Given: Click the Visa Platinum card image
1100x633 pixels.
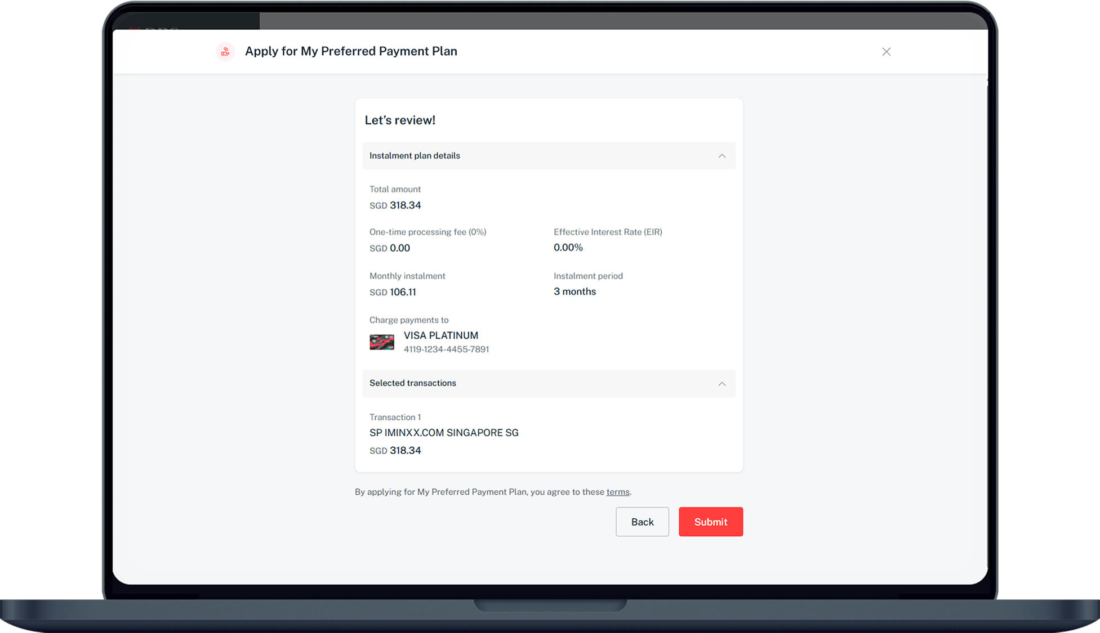Looking at the screenshot, I should [382, 342].
